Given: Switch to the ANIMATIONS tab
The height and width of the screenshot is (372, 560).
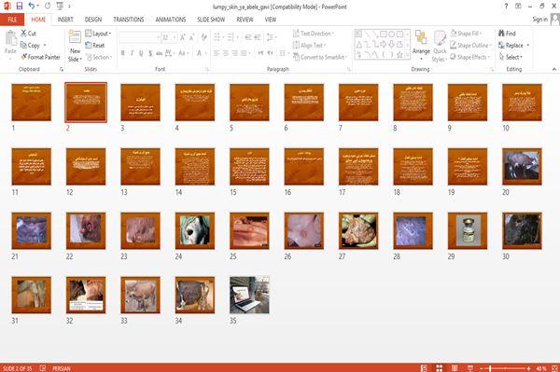Looking at the screenshot, I should 171,20.
